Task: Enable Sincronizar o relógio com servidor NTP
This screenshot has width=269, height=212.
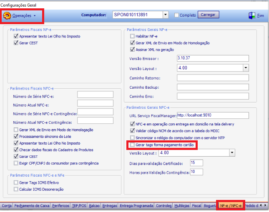Action: pos(132,137)
